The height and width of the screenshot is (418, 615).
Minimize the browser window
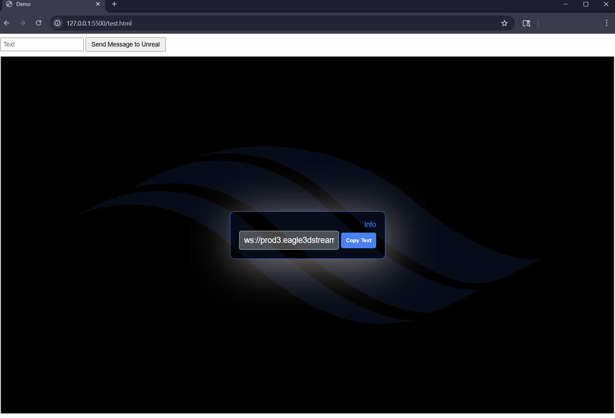coord(566,4)
